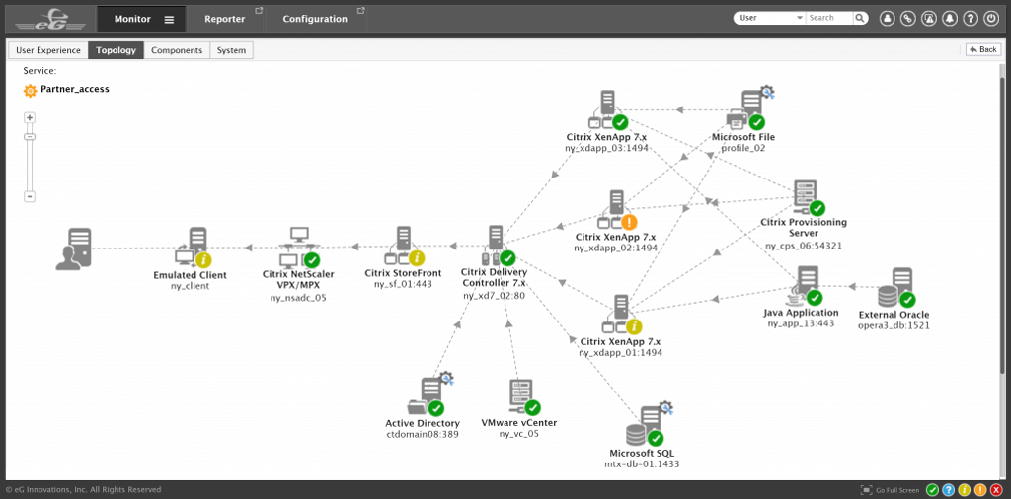Click the ny_sf_01:443 label

click(x=403, y=284)
